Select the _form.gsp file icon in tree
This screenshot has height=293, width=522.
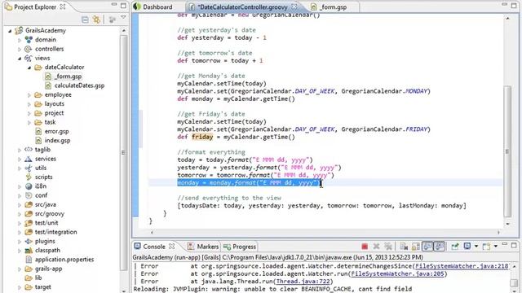click(48, 77)
